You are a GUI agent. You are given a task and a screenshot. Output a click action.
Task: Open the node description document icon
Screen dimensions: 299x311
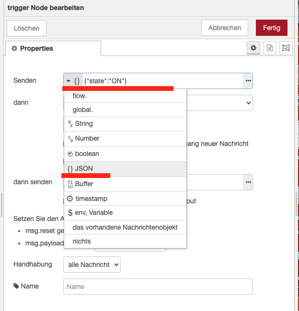click(270, 48)
